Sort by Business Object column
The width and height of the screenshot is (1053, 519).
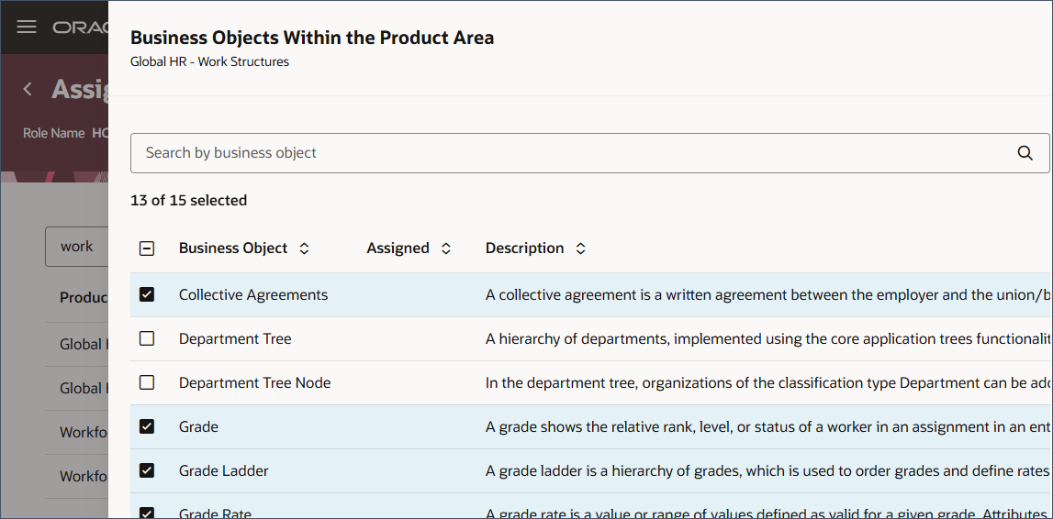pos(305,248)
